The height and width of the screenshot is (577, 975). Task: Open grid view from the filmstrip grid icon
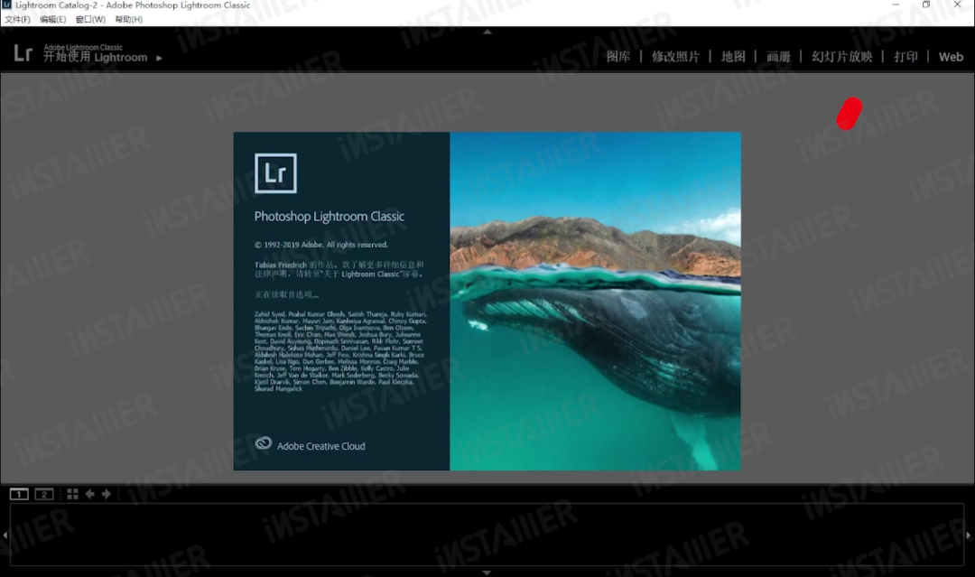point(72,494)
